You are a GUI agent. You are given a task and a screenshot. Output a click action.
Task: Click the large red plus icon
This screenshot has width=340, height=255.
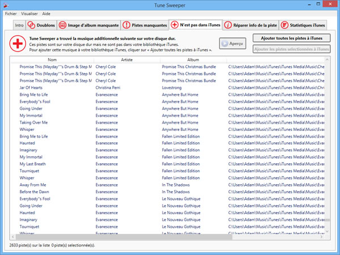[x=18, y=44]
